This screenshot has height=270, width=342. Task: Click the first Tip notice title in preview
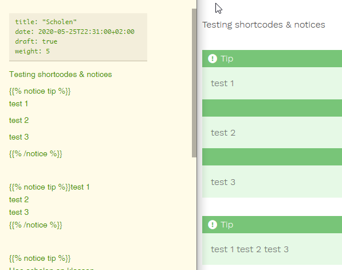tap(227, 59)
